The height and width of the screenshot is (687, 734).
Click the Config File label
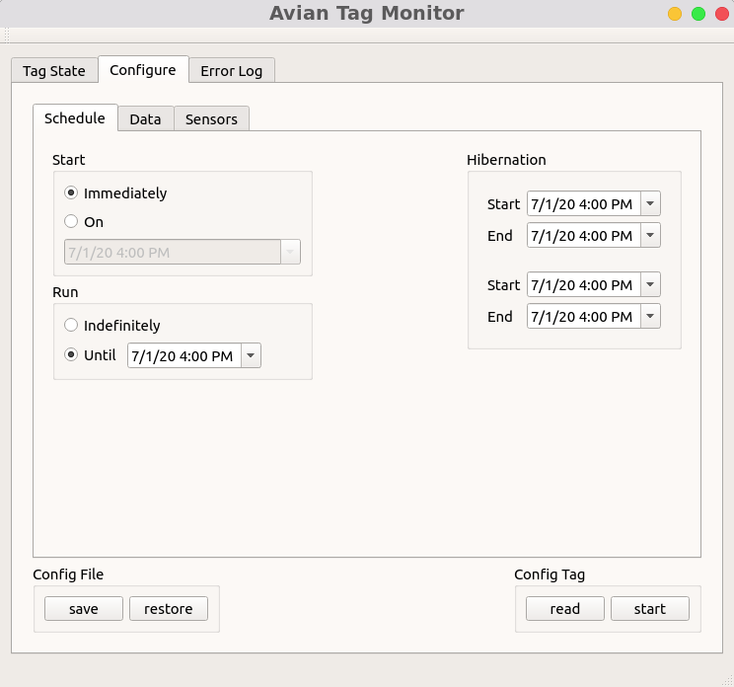[68, 574]
